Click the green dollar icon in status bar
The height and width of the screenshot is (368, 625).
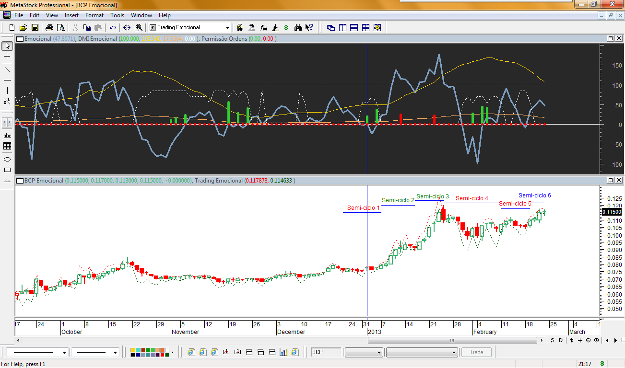601,364
